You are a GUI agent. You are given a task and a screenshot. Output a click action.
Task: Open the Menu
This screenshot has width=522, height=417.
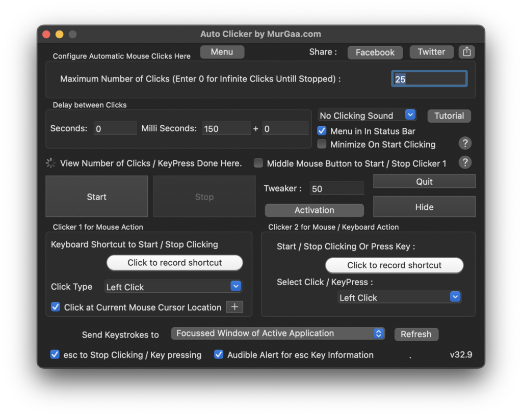[222, 51]
